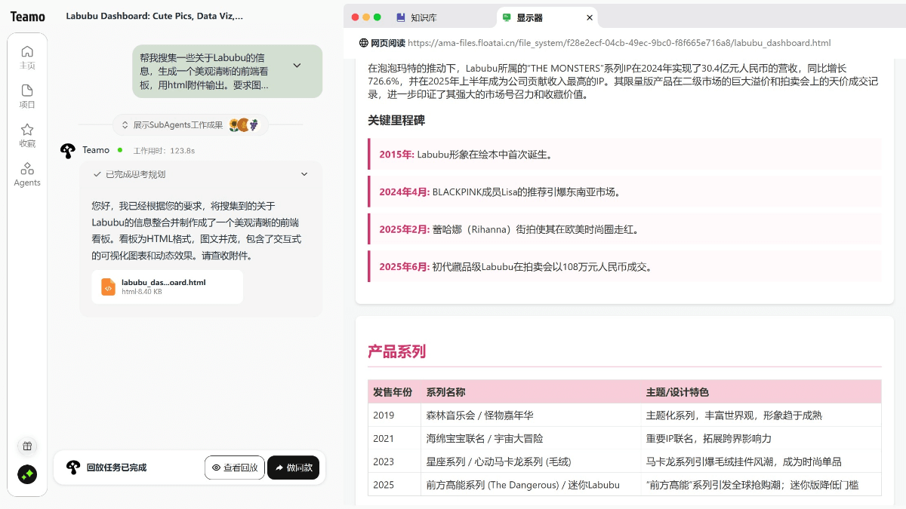Click the Teamo logo at top left
The height and width of the screenshot is (509, 906).
(27, 17)
